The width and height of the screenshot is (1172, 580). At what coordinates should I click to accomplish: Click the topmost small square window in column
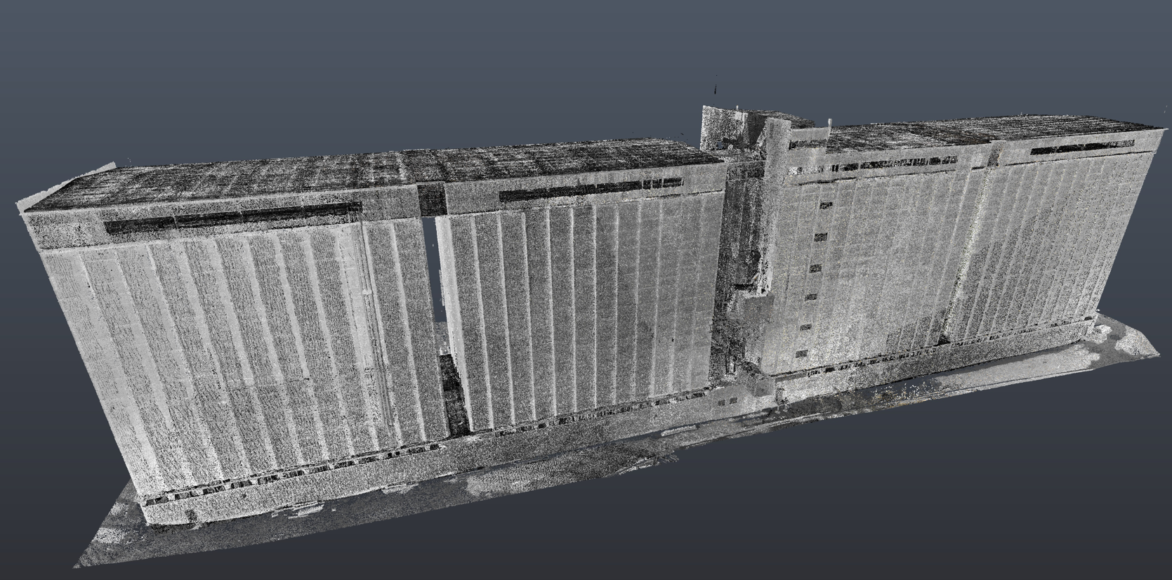pyautogui.click(x=826, y=206)
